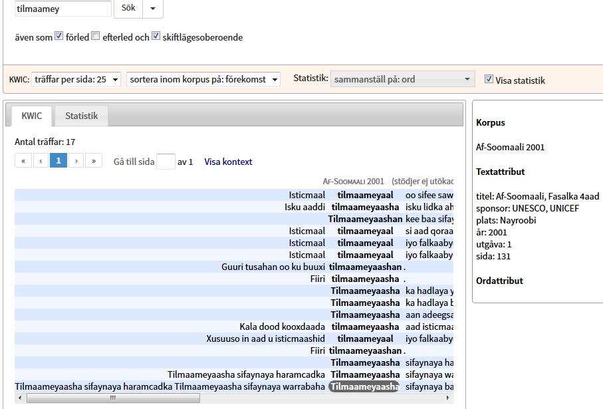603x409 pixels.
Task: Open the dropdown arrow beside Sök
Action: (153, 8)
